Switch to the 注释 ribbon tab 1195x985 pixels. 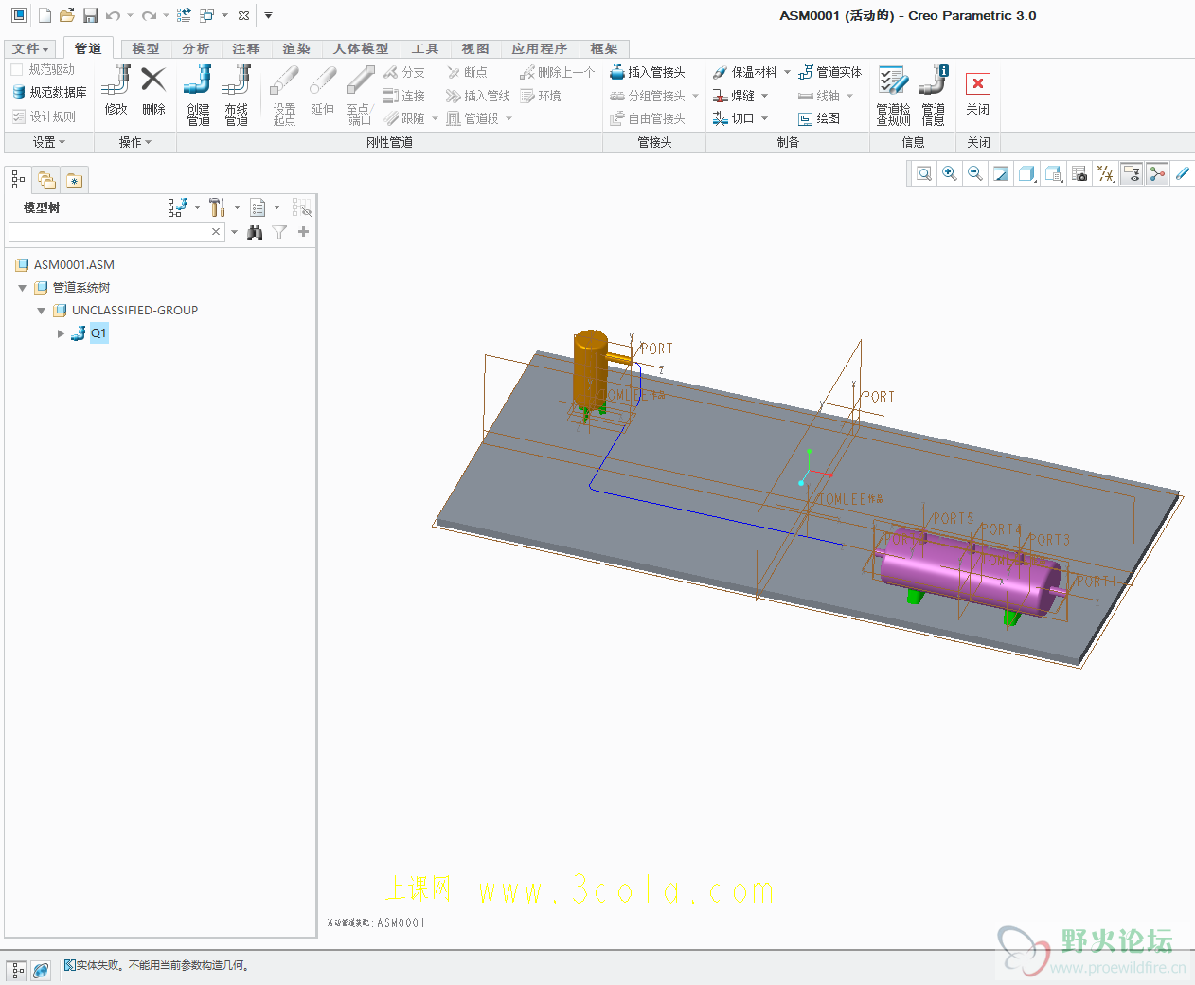[246, 48]
